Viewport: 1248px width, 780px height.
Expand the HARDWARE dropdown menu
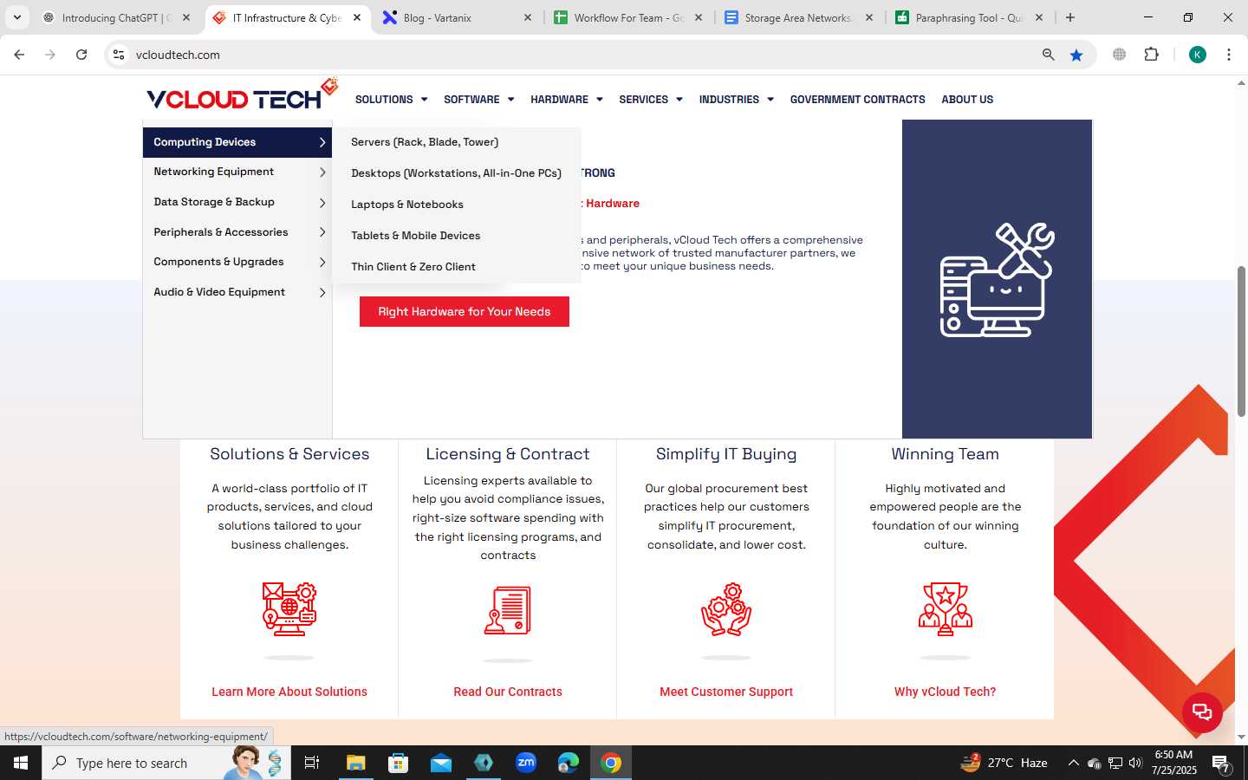[x=567, y=100]
